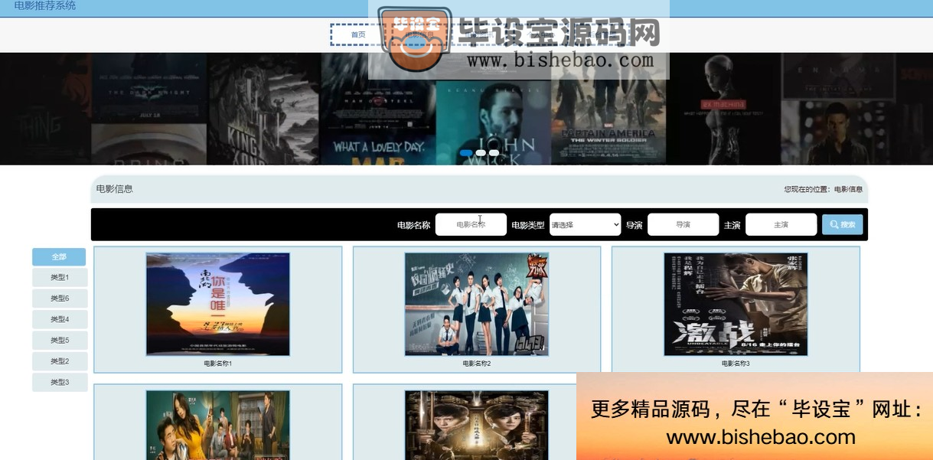Select the 类型2 category filter
The width and height of the screenshot is (933, 460).
pyautogui.click(x=59, y=361)
